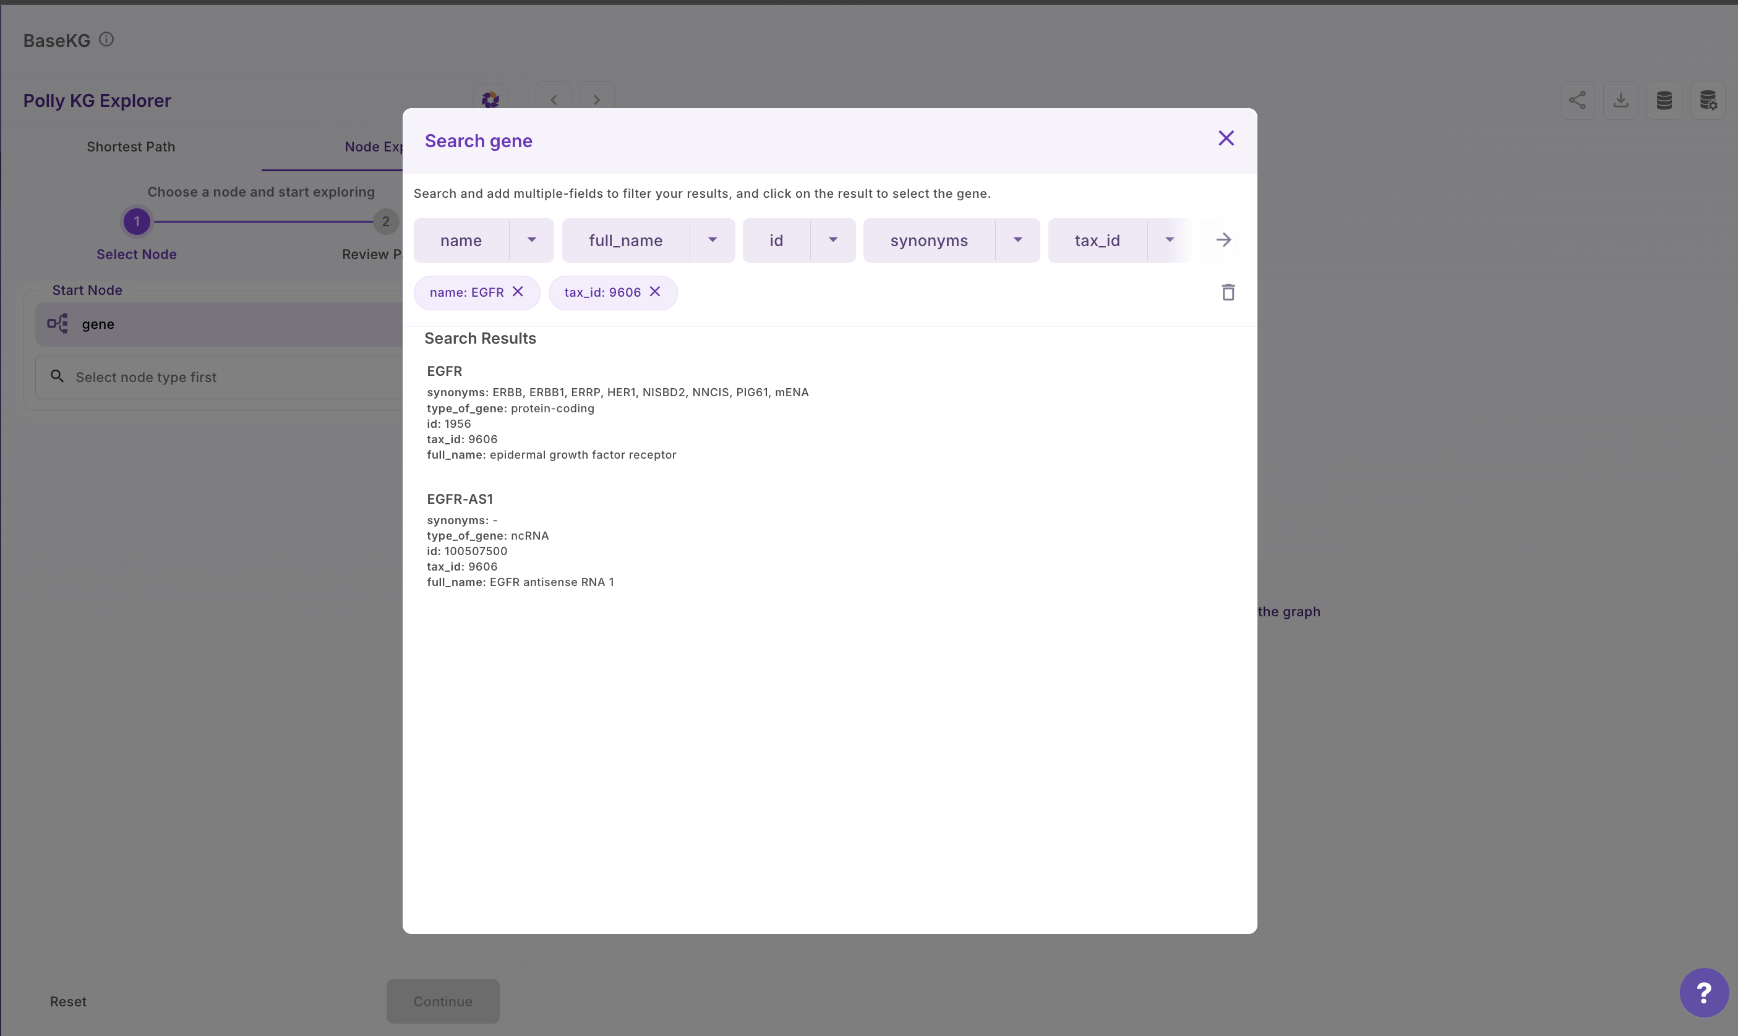Select the EGFR-AS1 gene result
1738x1036 pixels.
(x=829, y=540)
